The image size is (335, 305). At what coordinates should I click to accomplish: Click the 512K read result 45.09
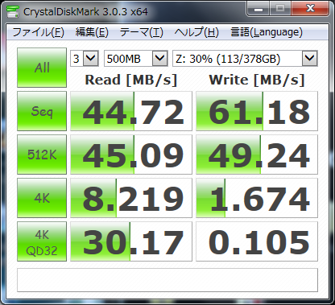[x=131, y=155]
